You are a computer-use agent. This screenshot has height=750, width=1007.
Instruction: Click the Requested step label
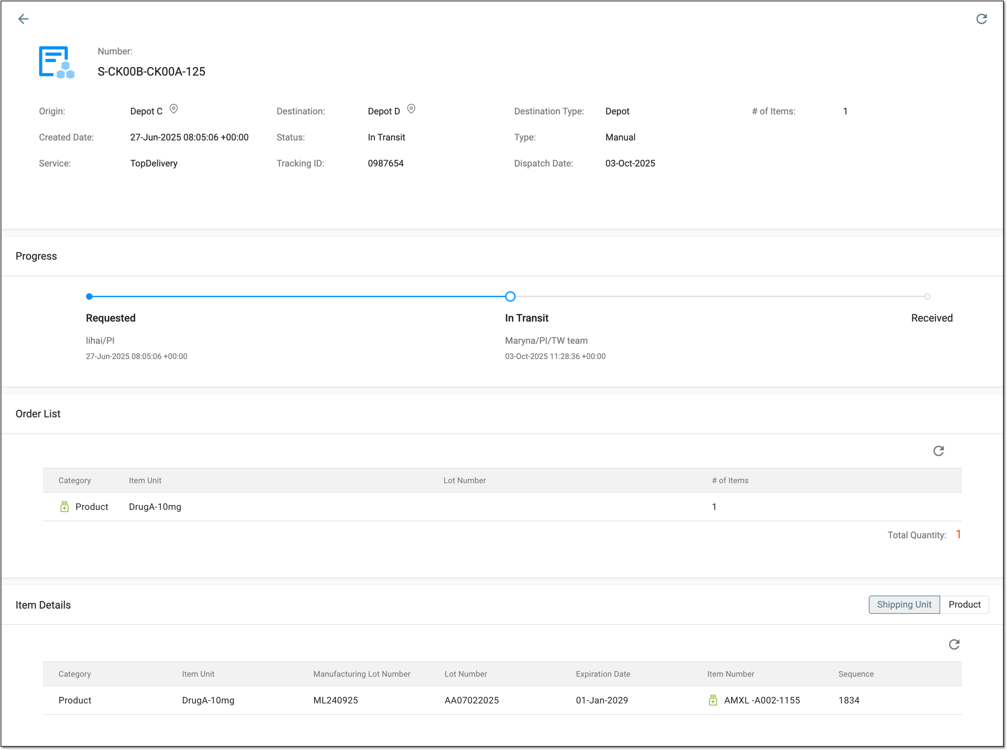coord(110,318)
